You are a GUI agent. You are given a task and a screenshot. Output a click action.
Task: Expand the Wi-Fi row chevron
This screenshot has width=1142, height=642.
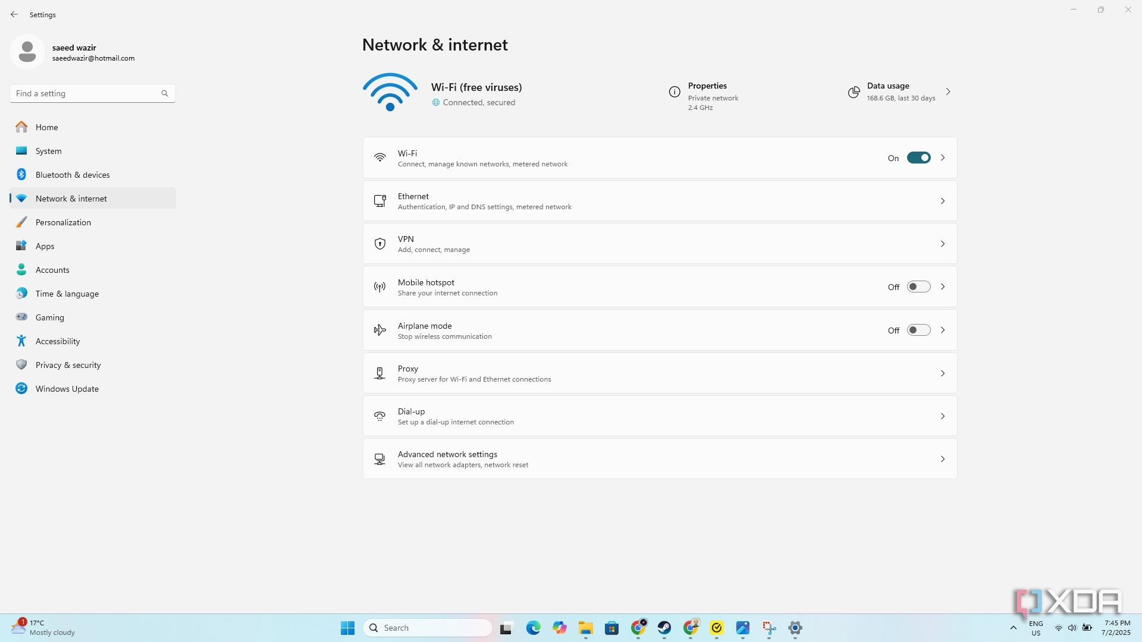pos(943,158)
